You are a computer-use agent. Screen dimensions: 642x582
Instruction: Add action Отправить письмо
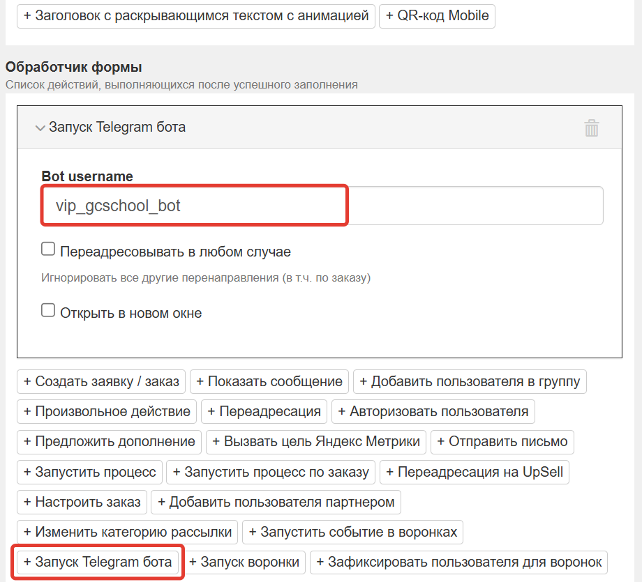pyautogui.click(x=502, y=442)
